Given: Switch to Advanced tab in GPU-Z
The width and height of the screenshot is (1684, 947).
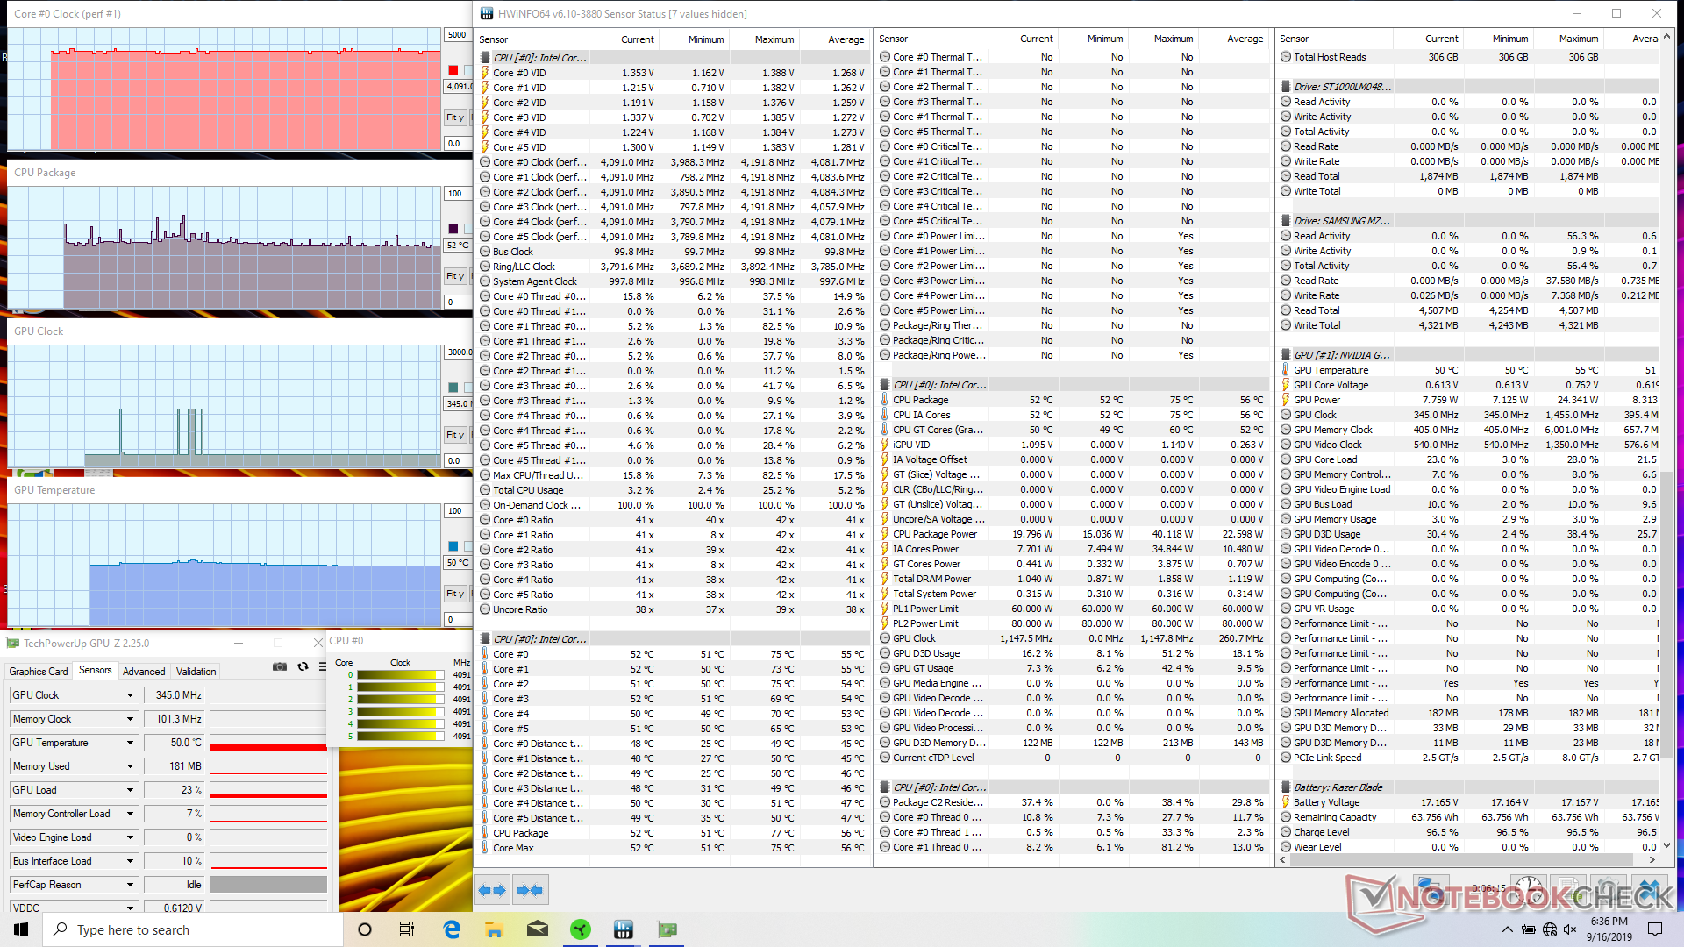Looking at the screenshot, I should (144, 671).
